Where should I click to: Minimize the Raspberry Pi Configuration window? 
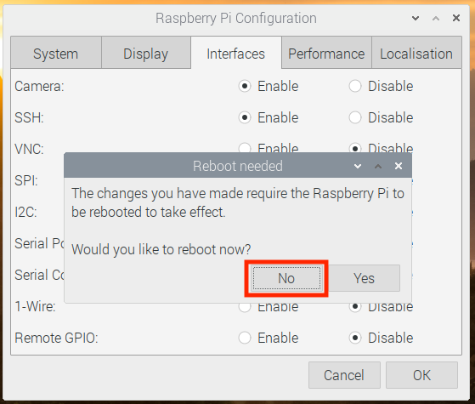416,18
